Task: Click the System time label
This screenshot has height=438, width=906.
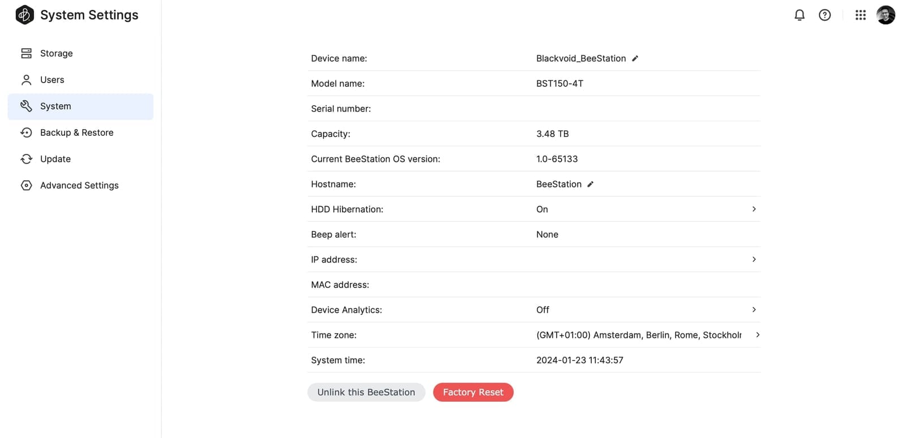Action: tap(338, 360)
